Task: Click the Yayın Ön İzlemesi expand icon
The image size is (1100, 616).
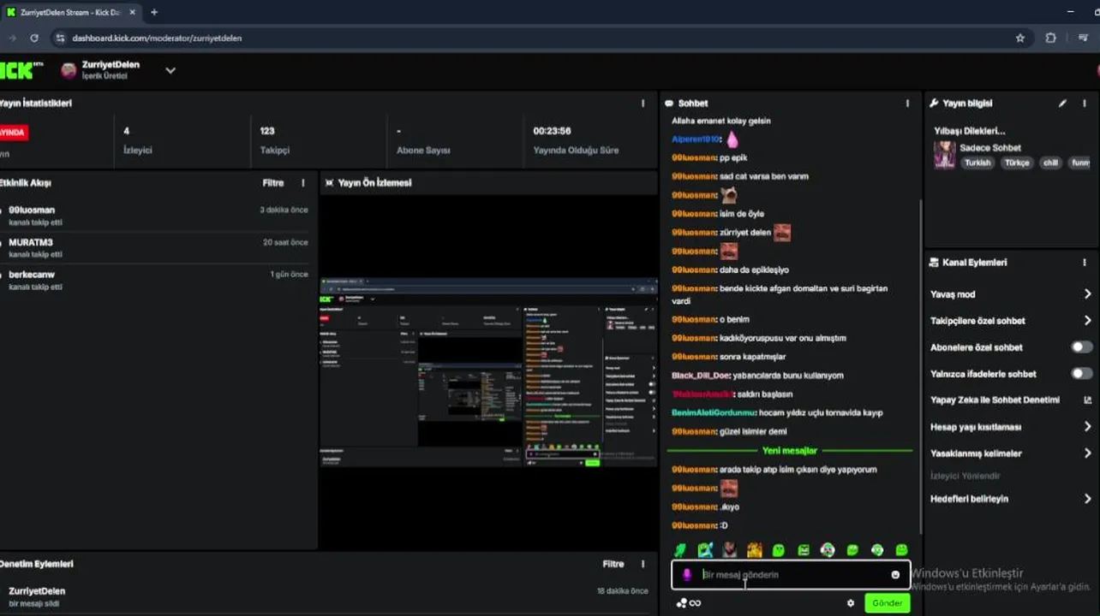Action: (329, 183)
